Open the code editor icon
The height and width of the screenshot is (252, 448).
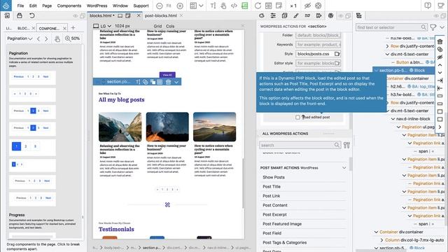(x=234, y=6)
